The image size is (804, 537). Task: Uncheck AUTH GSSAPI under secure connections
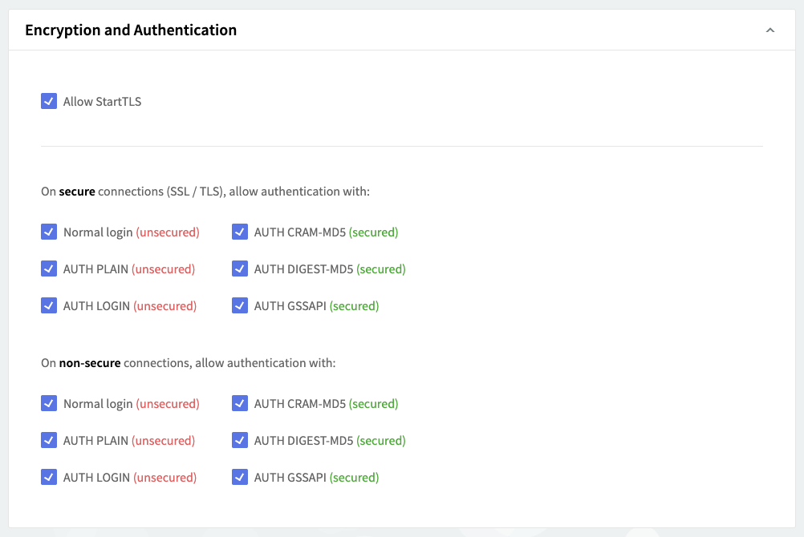[x=240, y=305]
